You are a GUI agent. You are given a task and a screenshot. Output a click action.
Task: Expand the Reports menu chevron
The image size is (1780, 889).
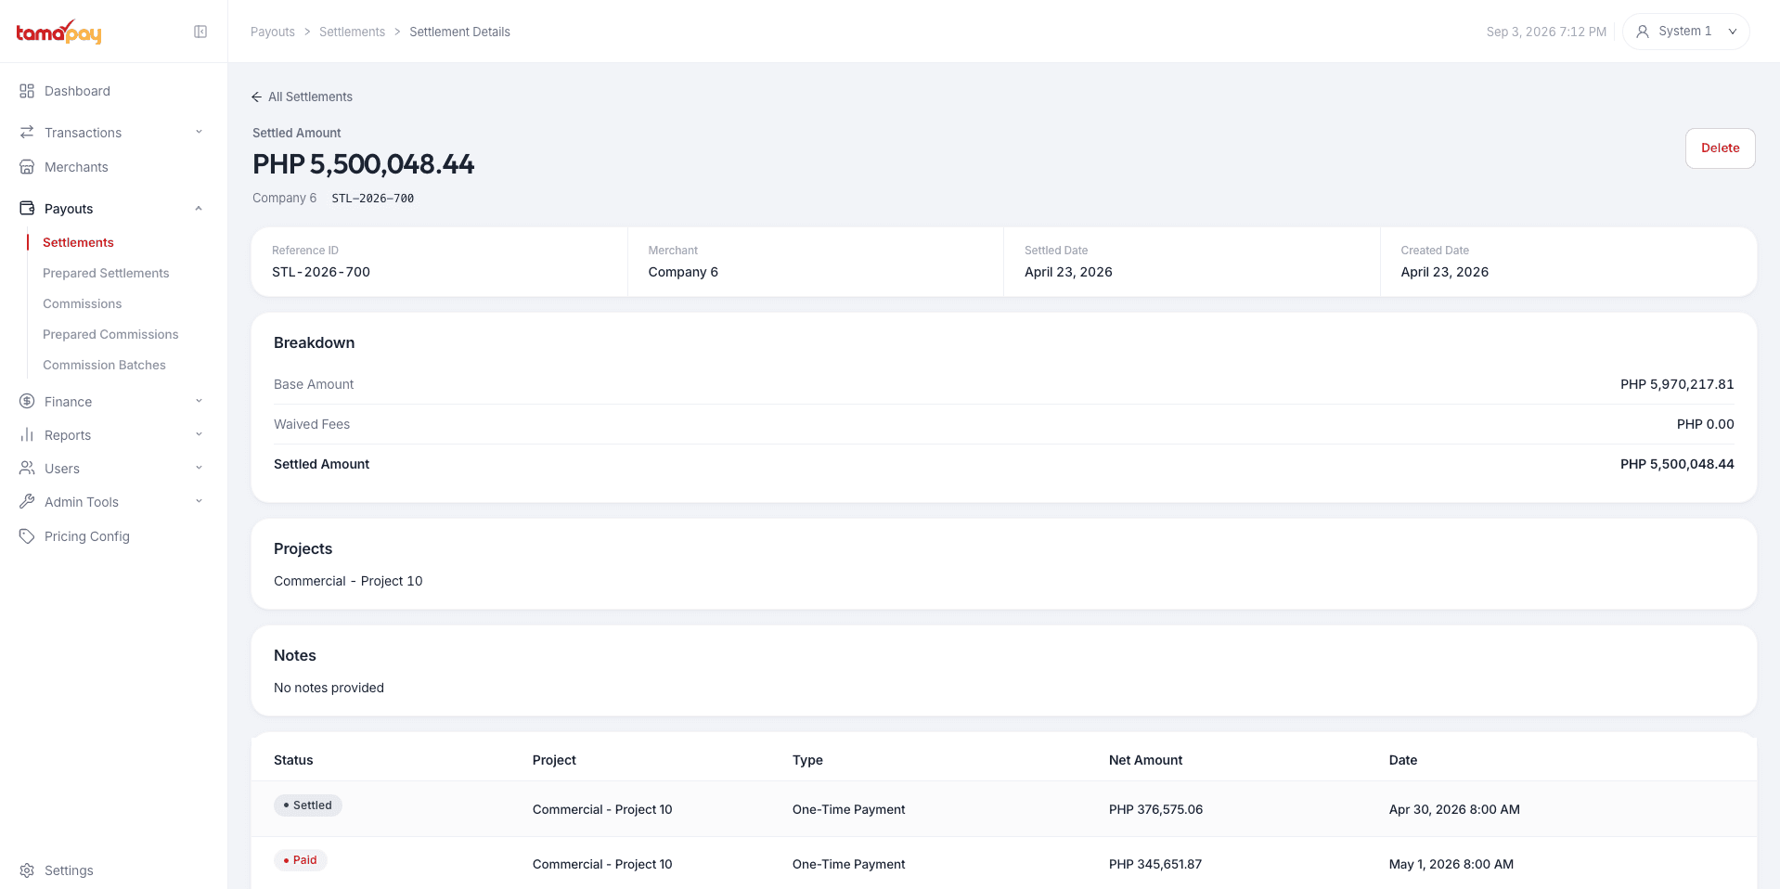pos(199,434)
